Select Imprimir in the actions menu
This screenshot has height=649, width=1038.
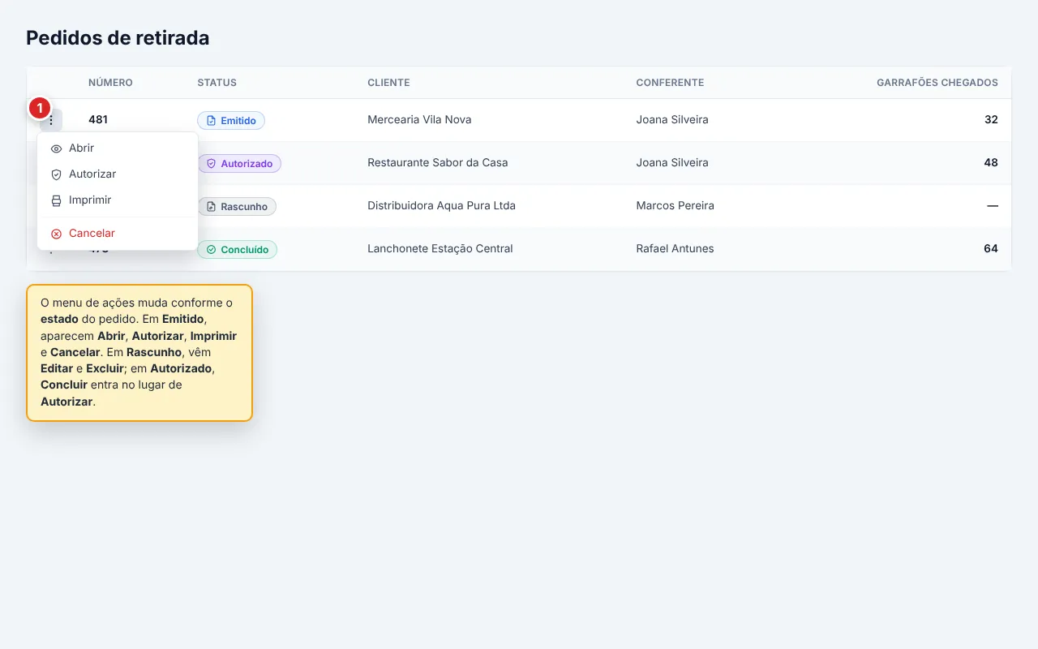118,200
